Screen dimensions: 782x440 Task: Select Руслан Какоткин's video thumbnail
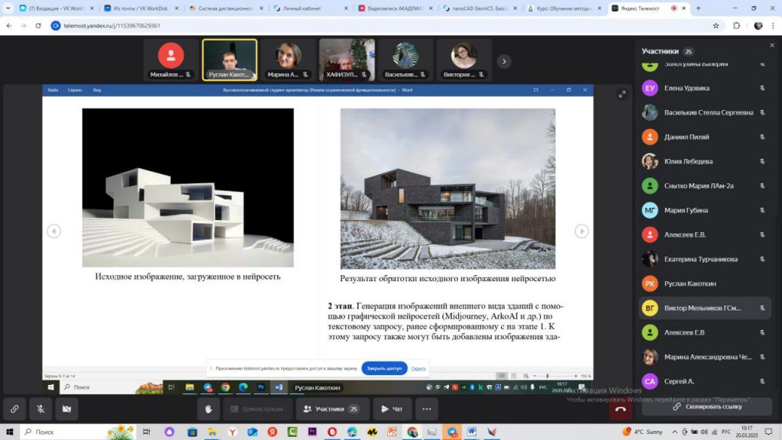click(x=229, y=60)
